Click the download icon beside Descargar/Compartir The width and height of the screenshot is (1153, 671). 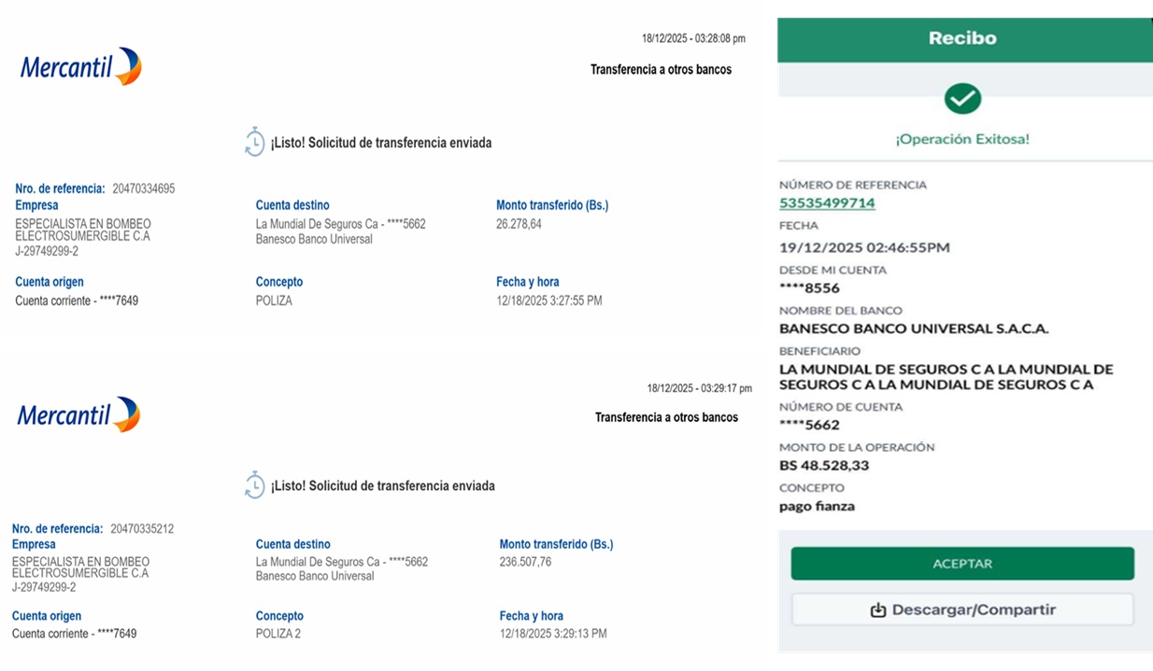[877, 610]
